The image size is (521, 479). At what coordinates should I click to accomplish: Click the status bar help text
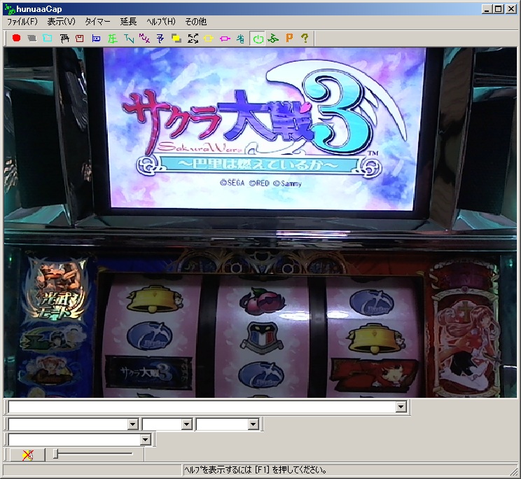click(255, 470)
